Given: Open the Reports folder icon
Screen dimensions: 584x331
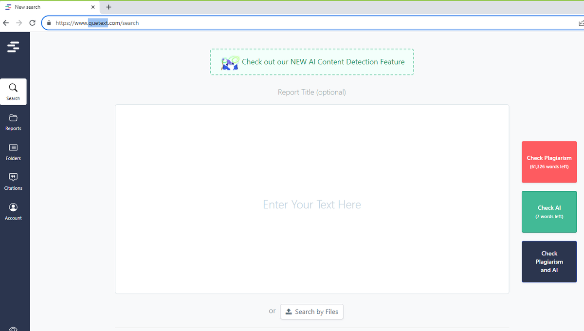Looking at the screenshot, I should click(13, 118).
